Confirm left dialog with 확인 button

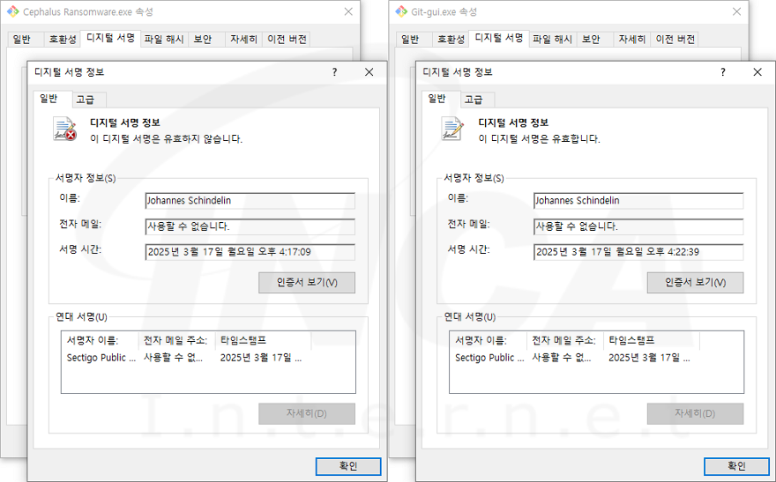pos(348,466)
